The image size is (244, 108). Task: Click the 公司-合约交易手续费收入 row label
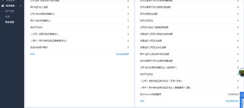tap(43, 14)
